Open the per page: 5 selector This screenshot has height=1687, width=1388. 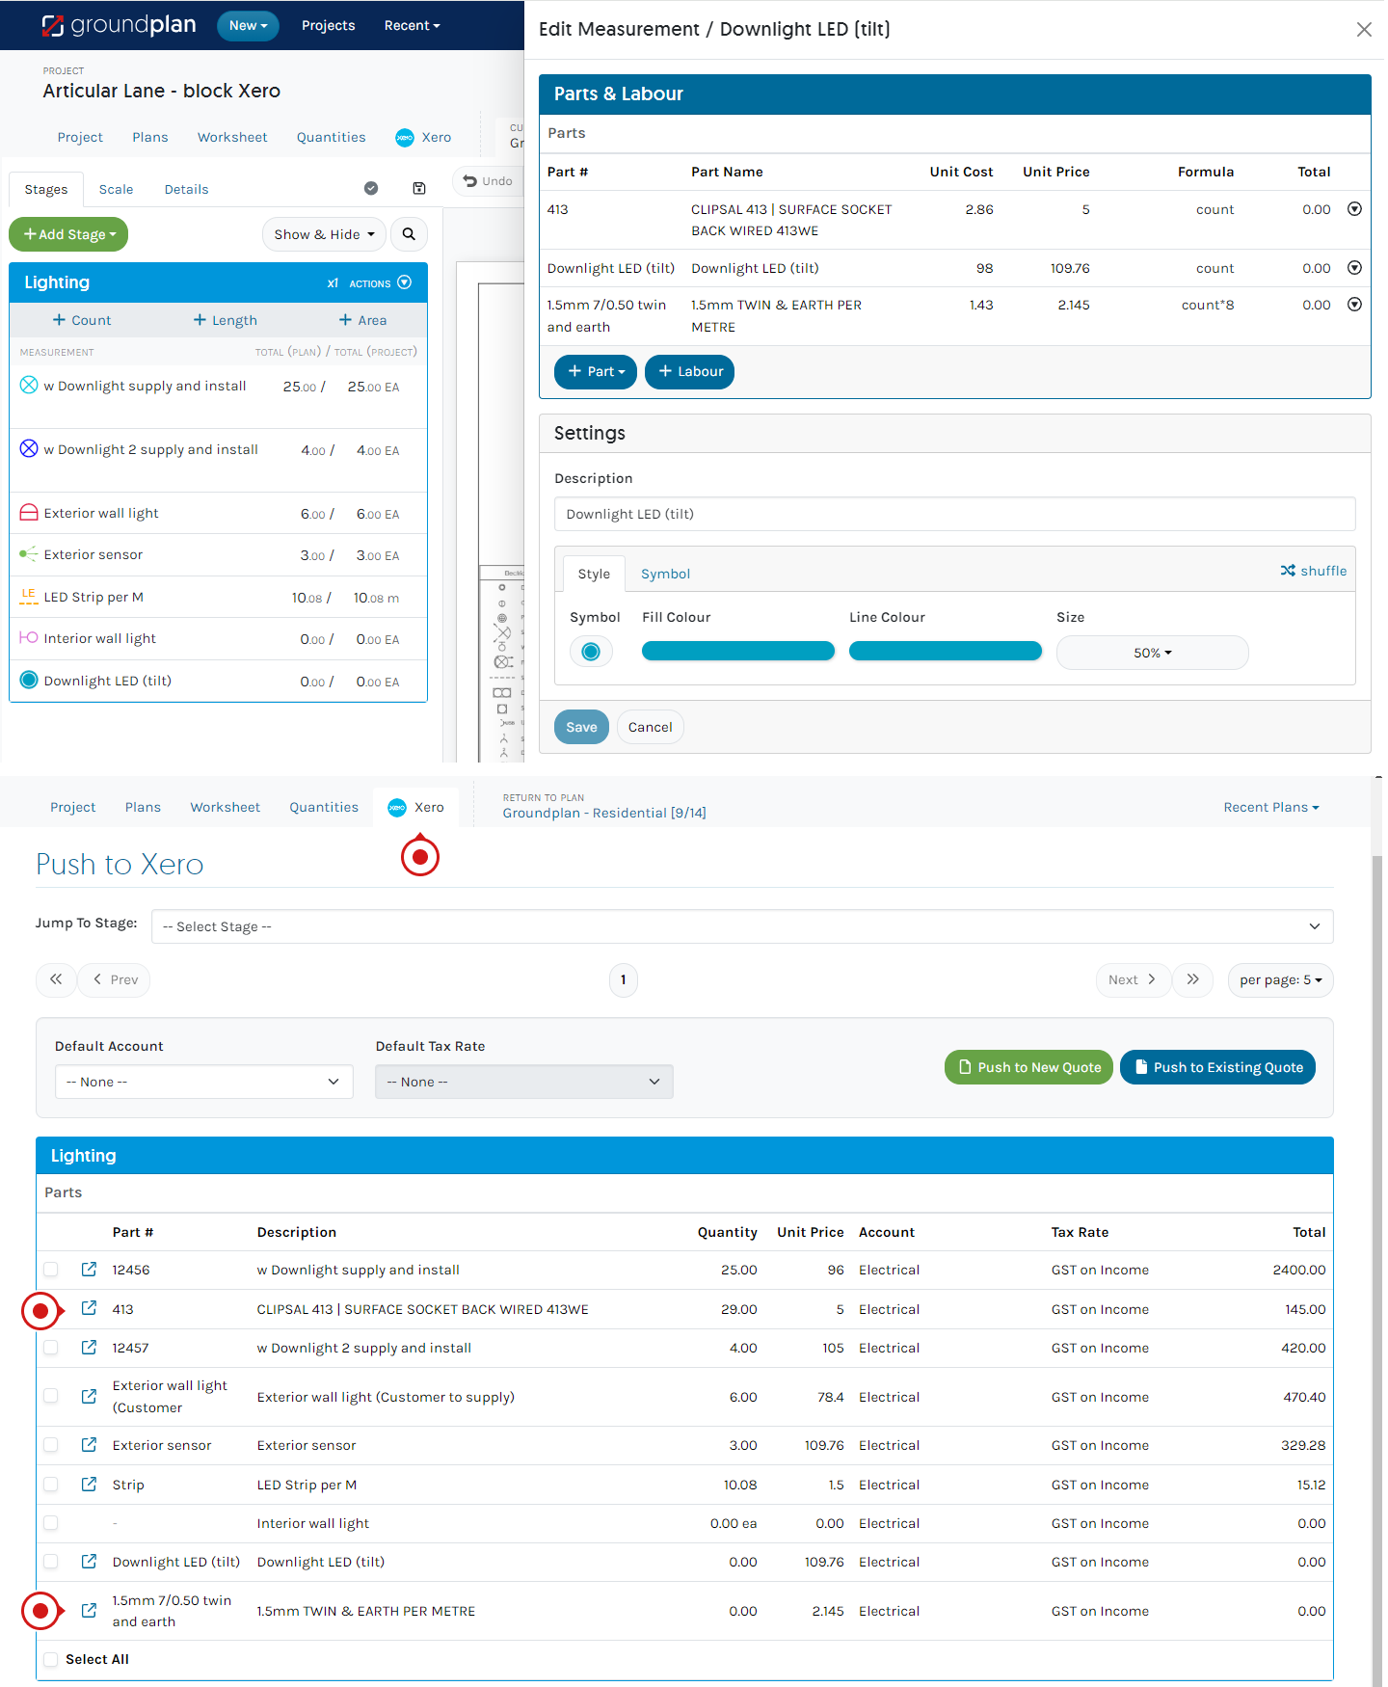click(x=1281, y=979)
